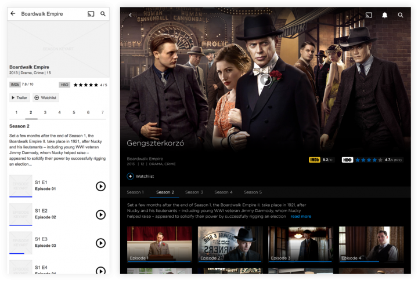Click the grey IMDb badge in left panel

pyautogui.click(x=15, y=85)
